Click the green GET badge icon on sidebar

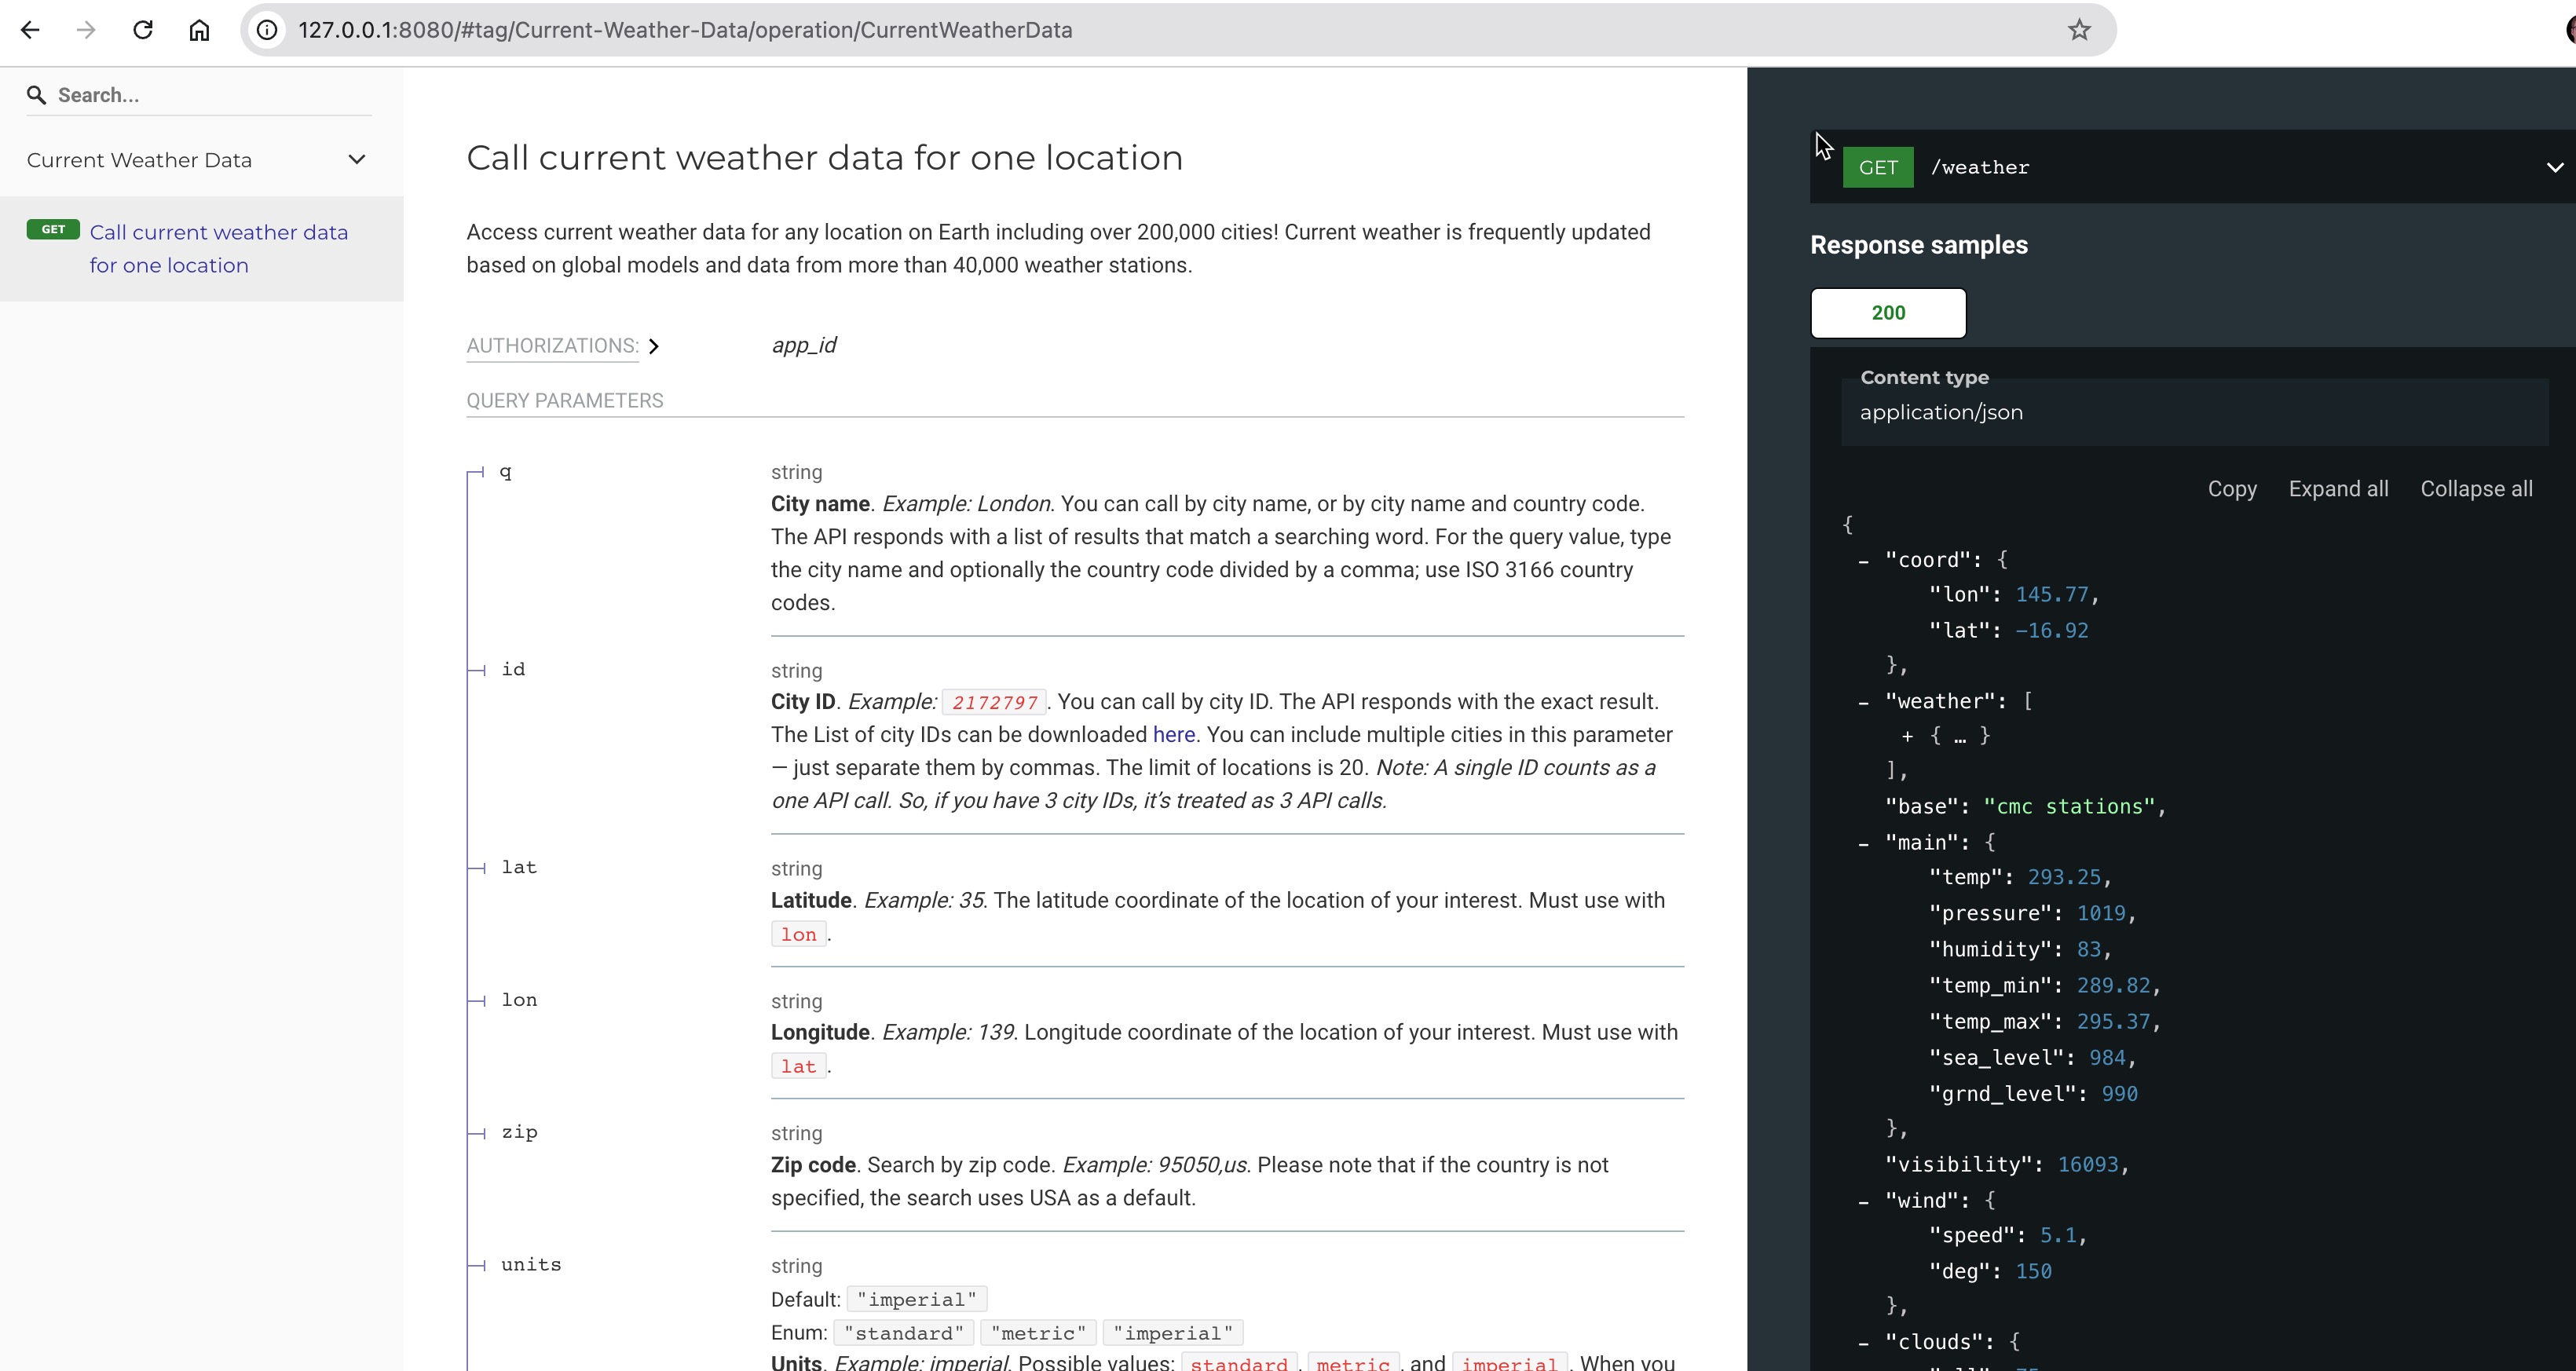(53, 230)
